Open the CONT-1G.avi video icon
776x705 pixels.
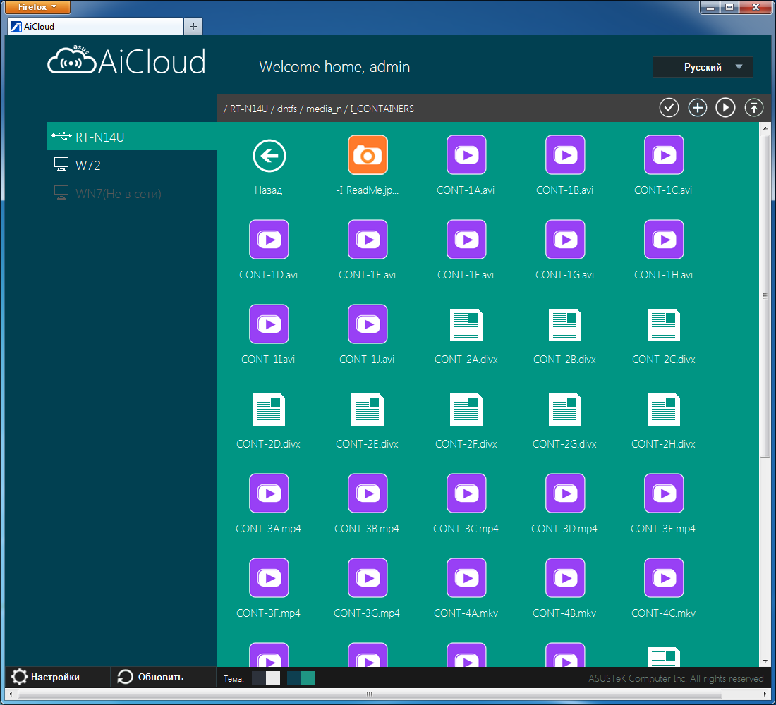564,240
